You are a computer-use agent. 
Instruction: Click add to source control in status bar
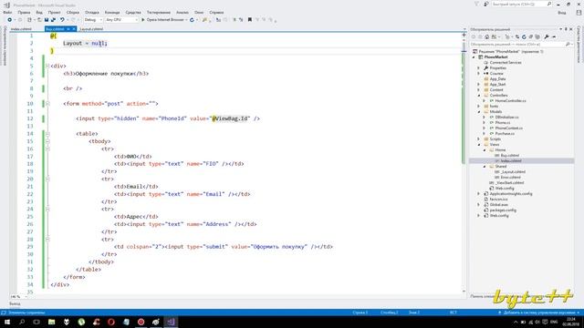pos(538,313)
